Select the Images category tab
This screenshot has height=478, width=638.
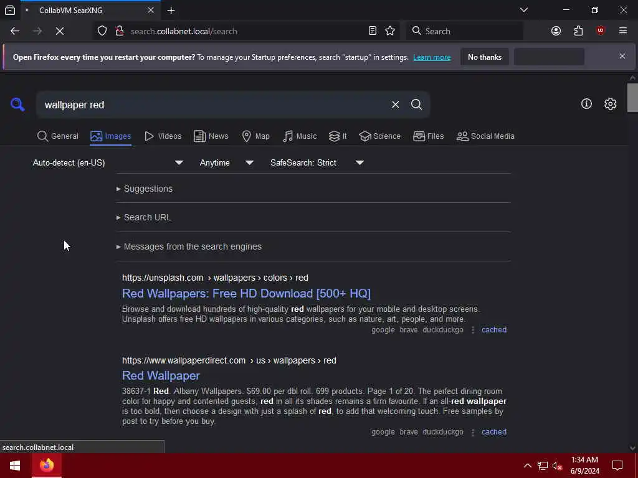111,136
